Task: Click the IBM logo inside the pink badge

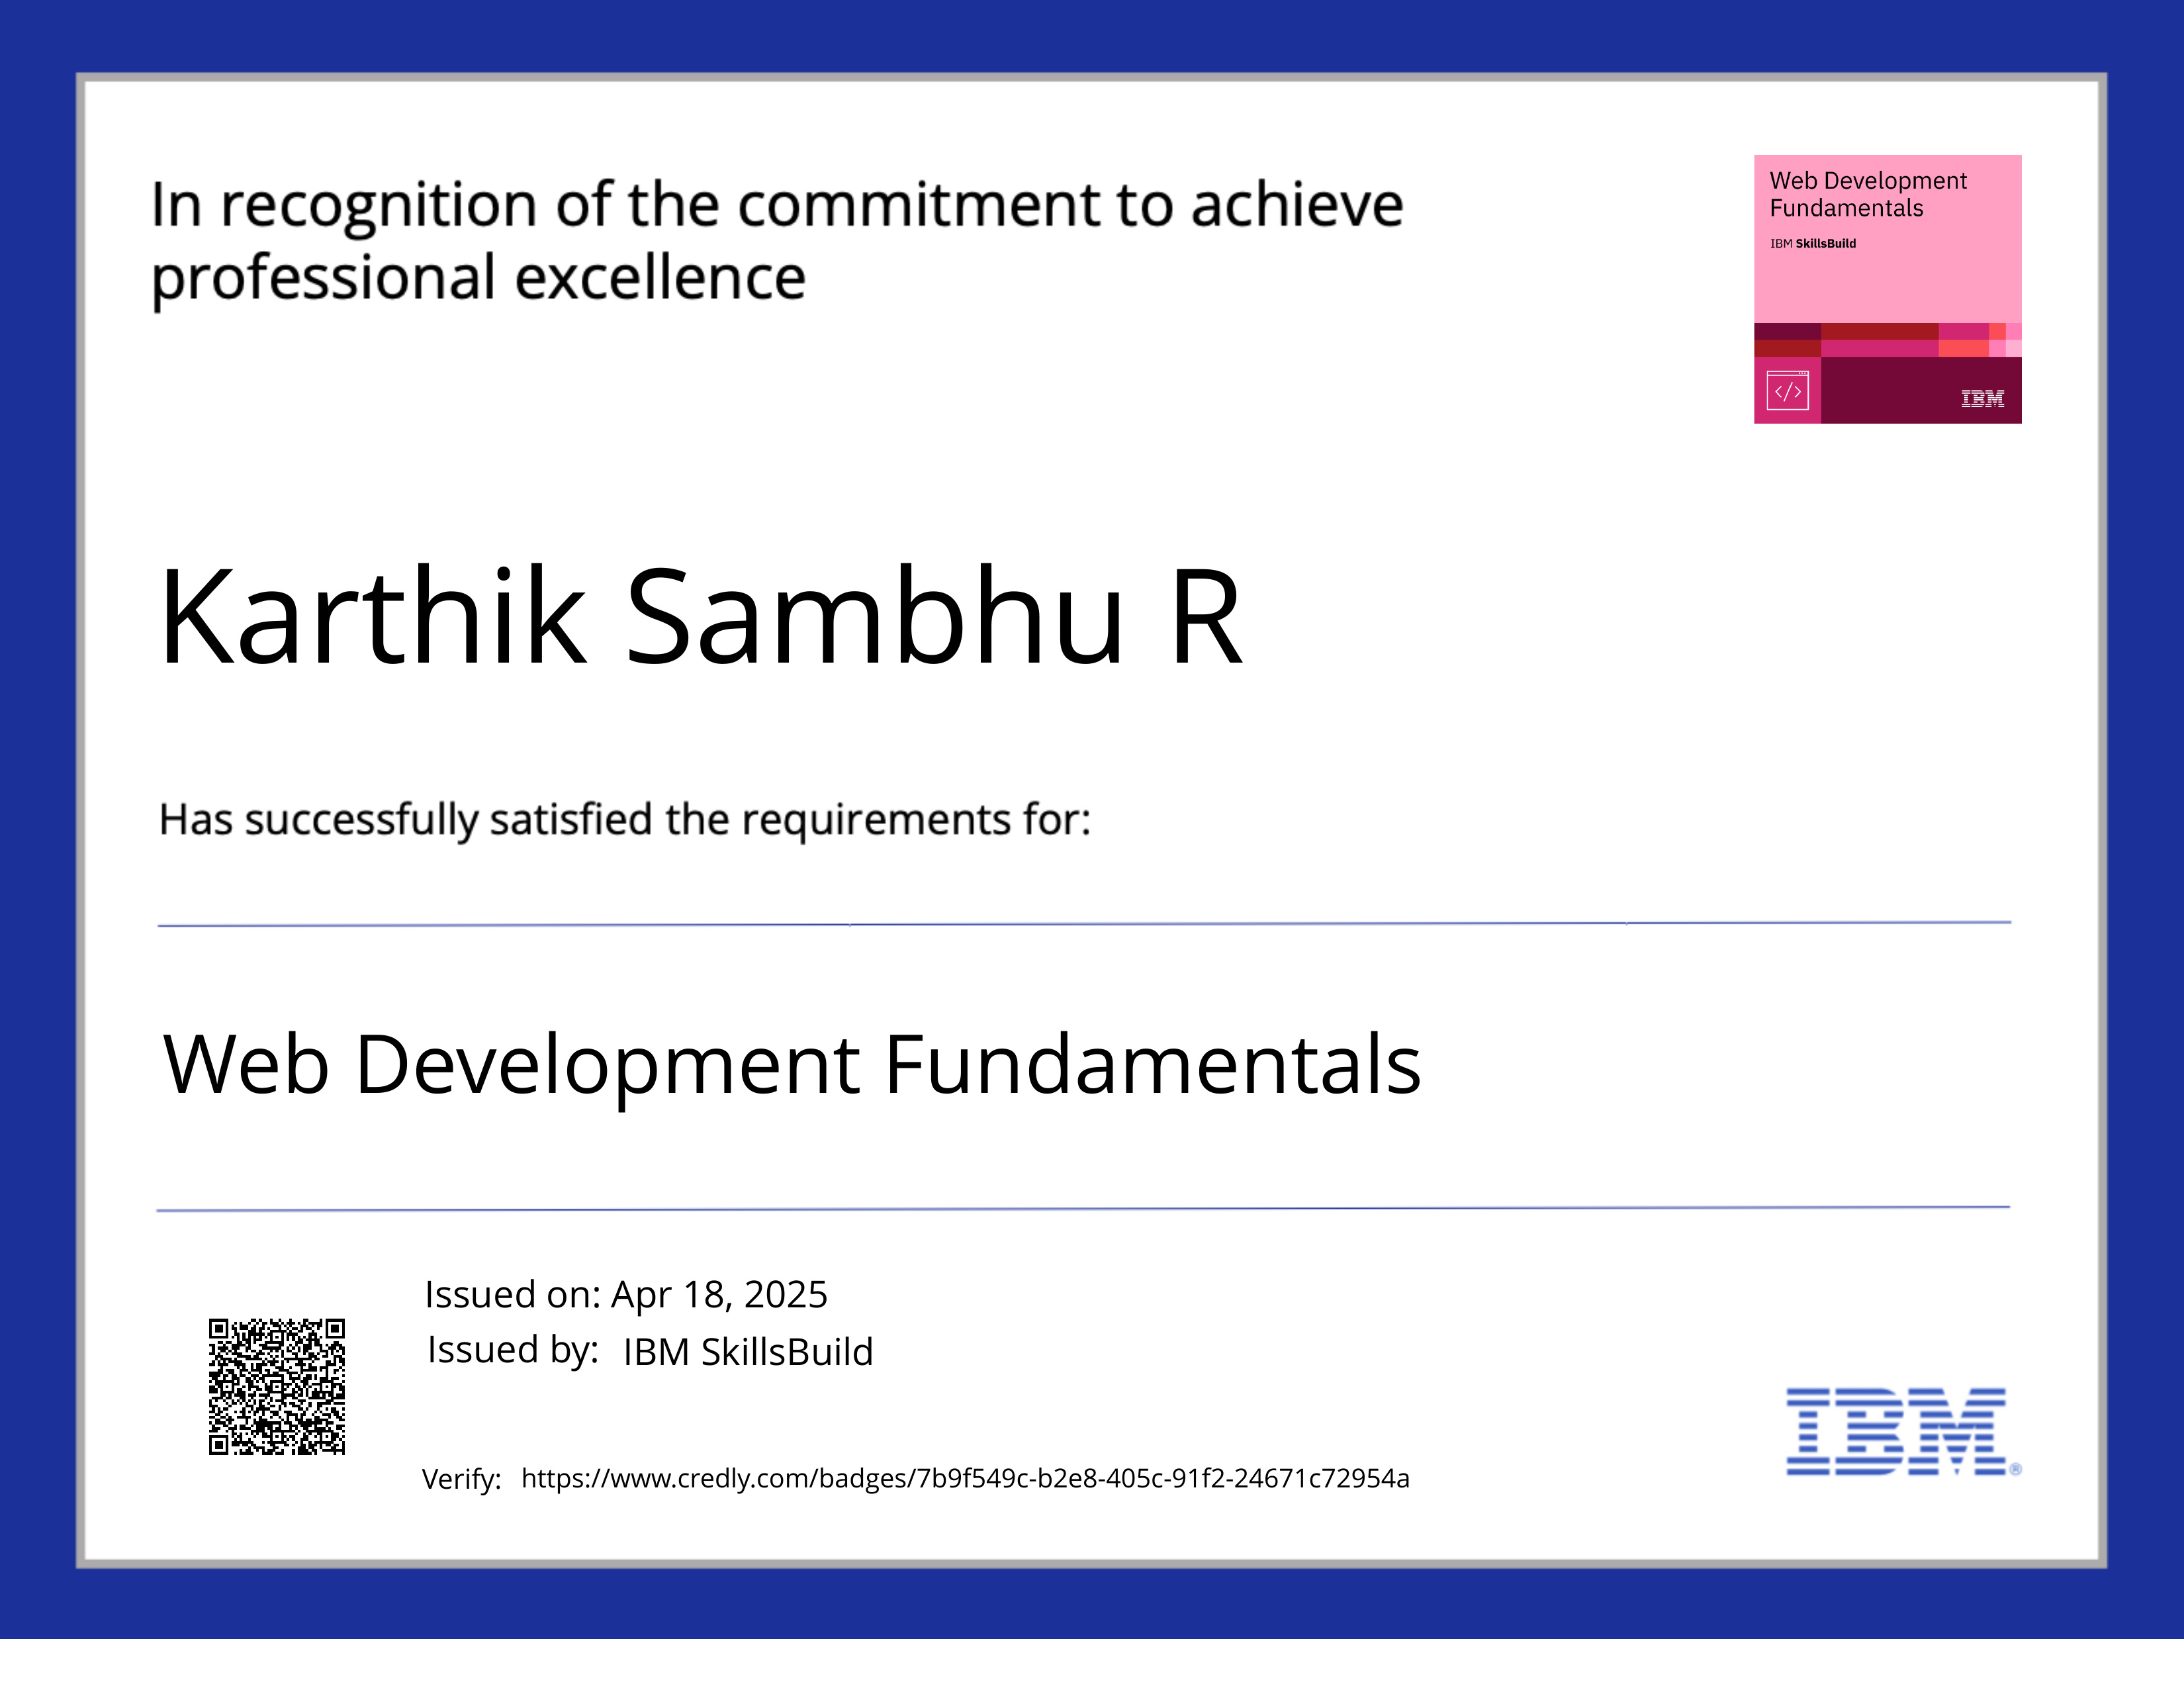Action: click(1983, 399)
